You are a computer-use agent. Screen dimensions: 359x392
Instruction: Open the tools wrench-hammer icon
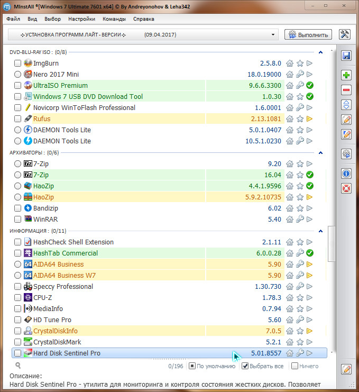click(x=345, y=34)
